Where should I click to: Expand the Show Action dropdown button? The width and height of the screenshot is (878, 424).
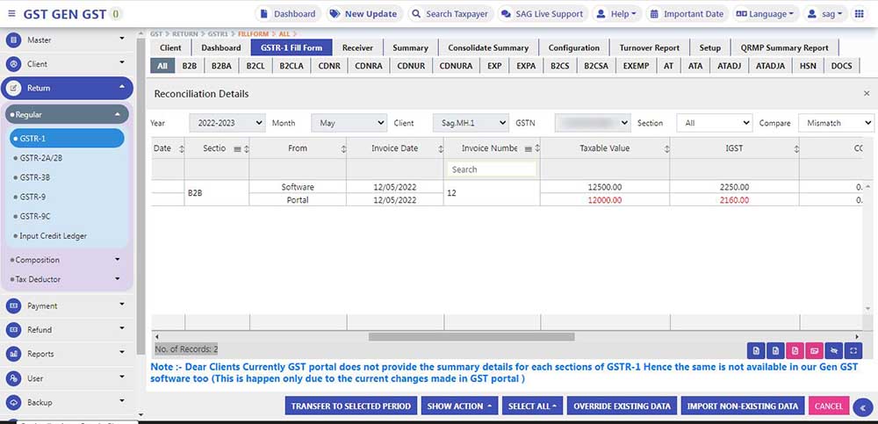tap(459, 406)
